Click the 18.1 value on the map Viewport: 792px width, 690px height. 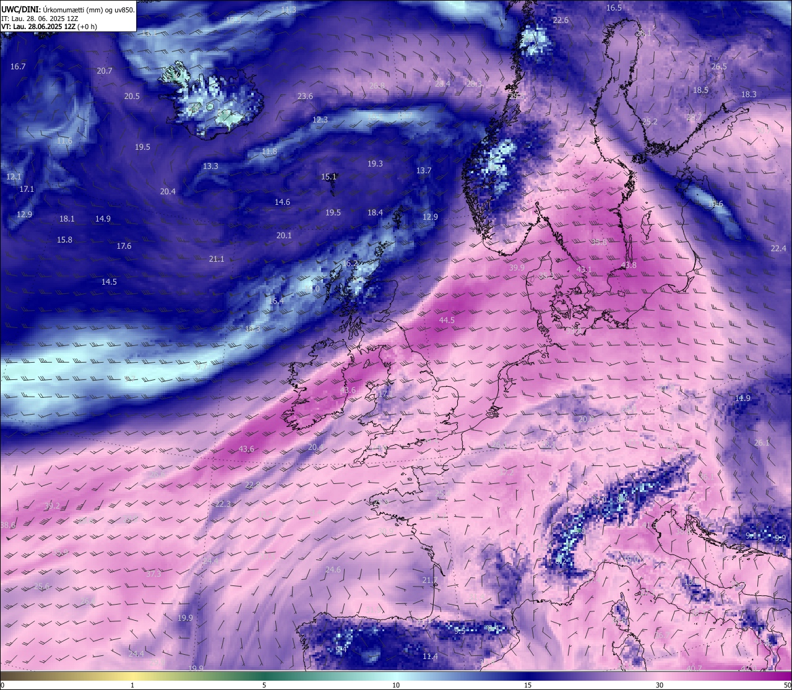tap(67, 218)
